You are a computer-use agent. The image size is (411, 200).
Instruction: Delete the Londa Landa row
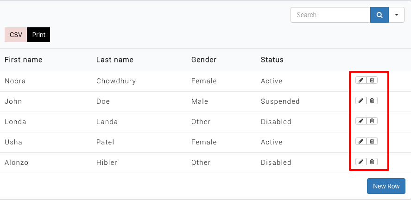[x=372, y=121]
